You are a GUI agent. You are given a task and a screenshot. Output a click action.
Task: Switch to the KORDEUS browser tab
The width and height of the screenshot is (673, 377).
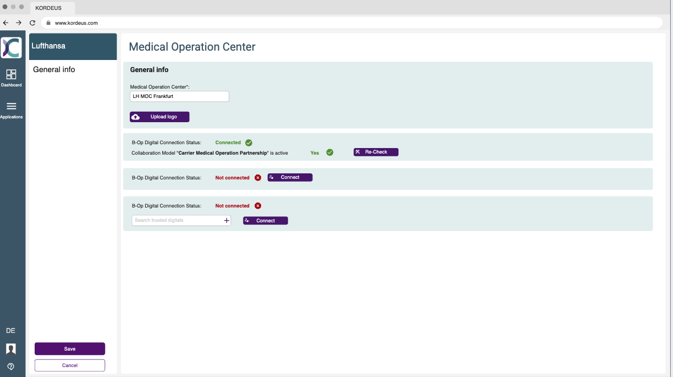52,8
